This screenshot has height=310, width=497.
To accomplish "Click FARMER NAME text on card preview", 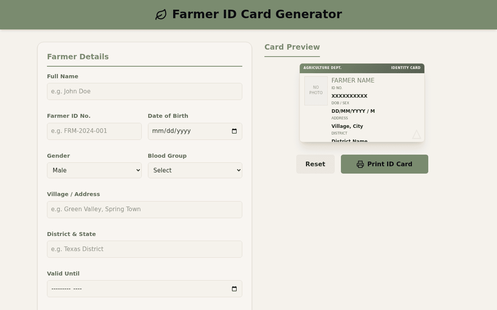I will click(353, 81).
